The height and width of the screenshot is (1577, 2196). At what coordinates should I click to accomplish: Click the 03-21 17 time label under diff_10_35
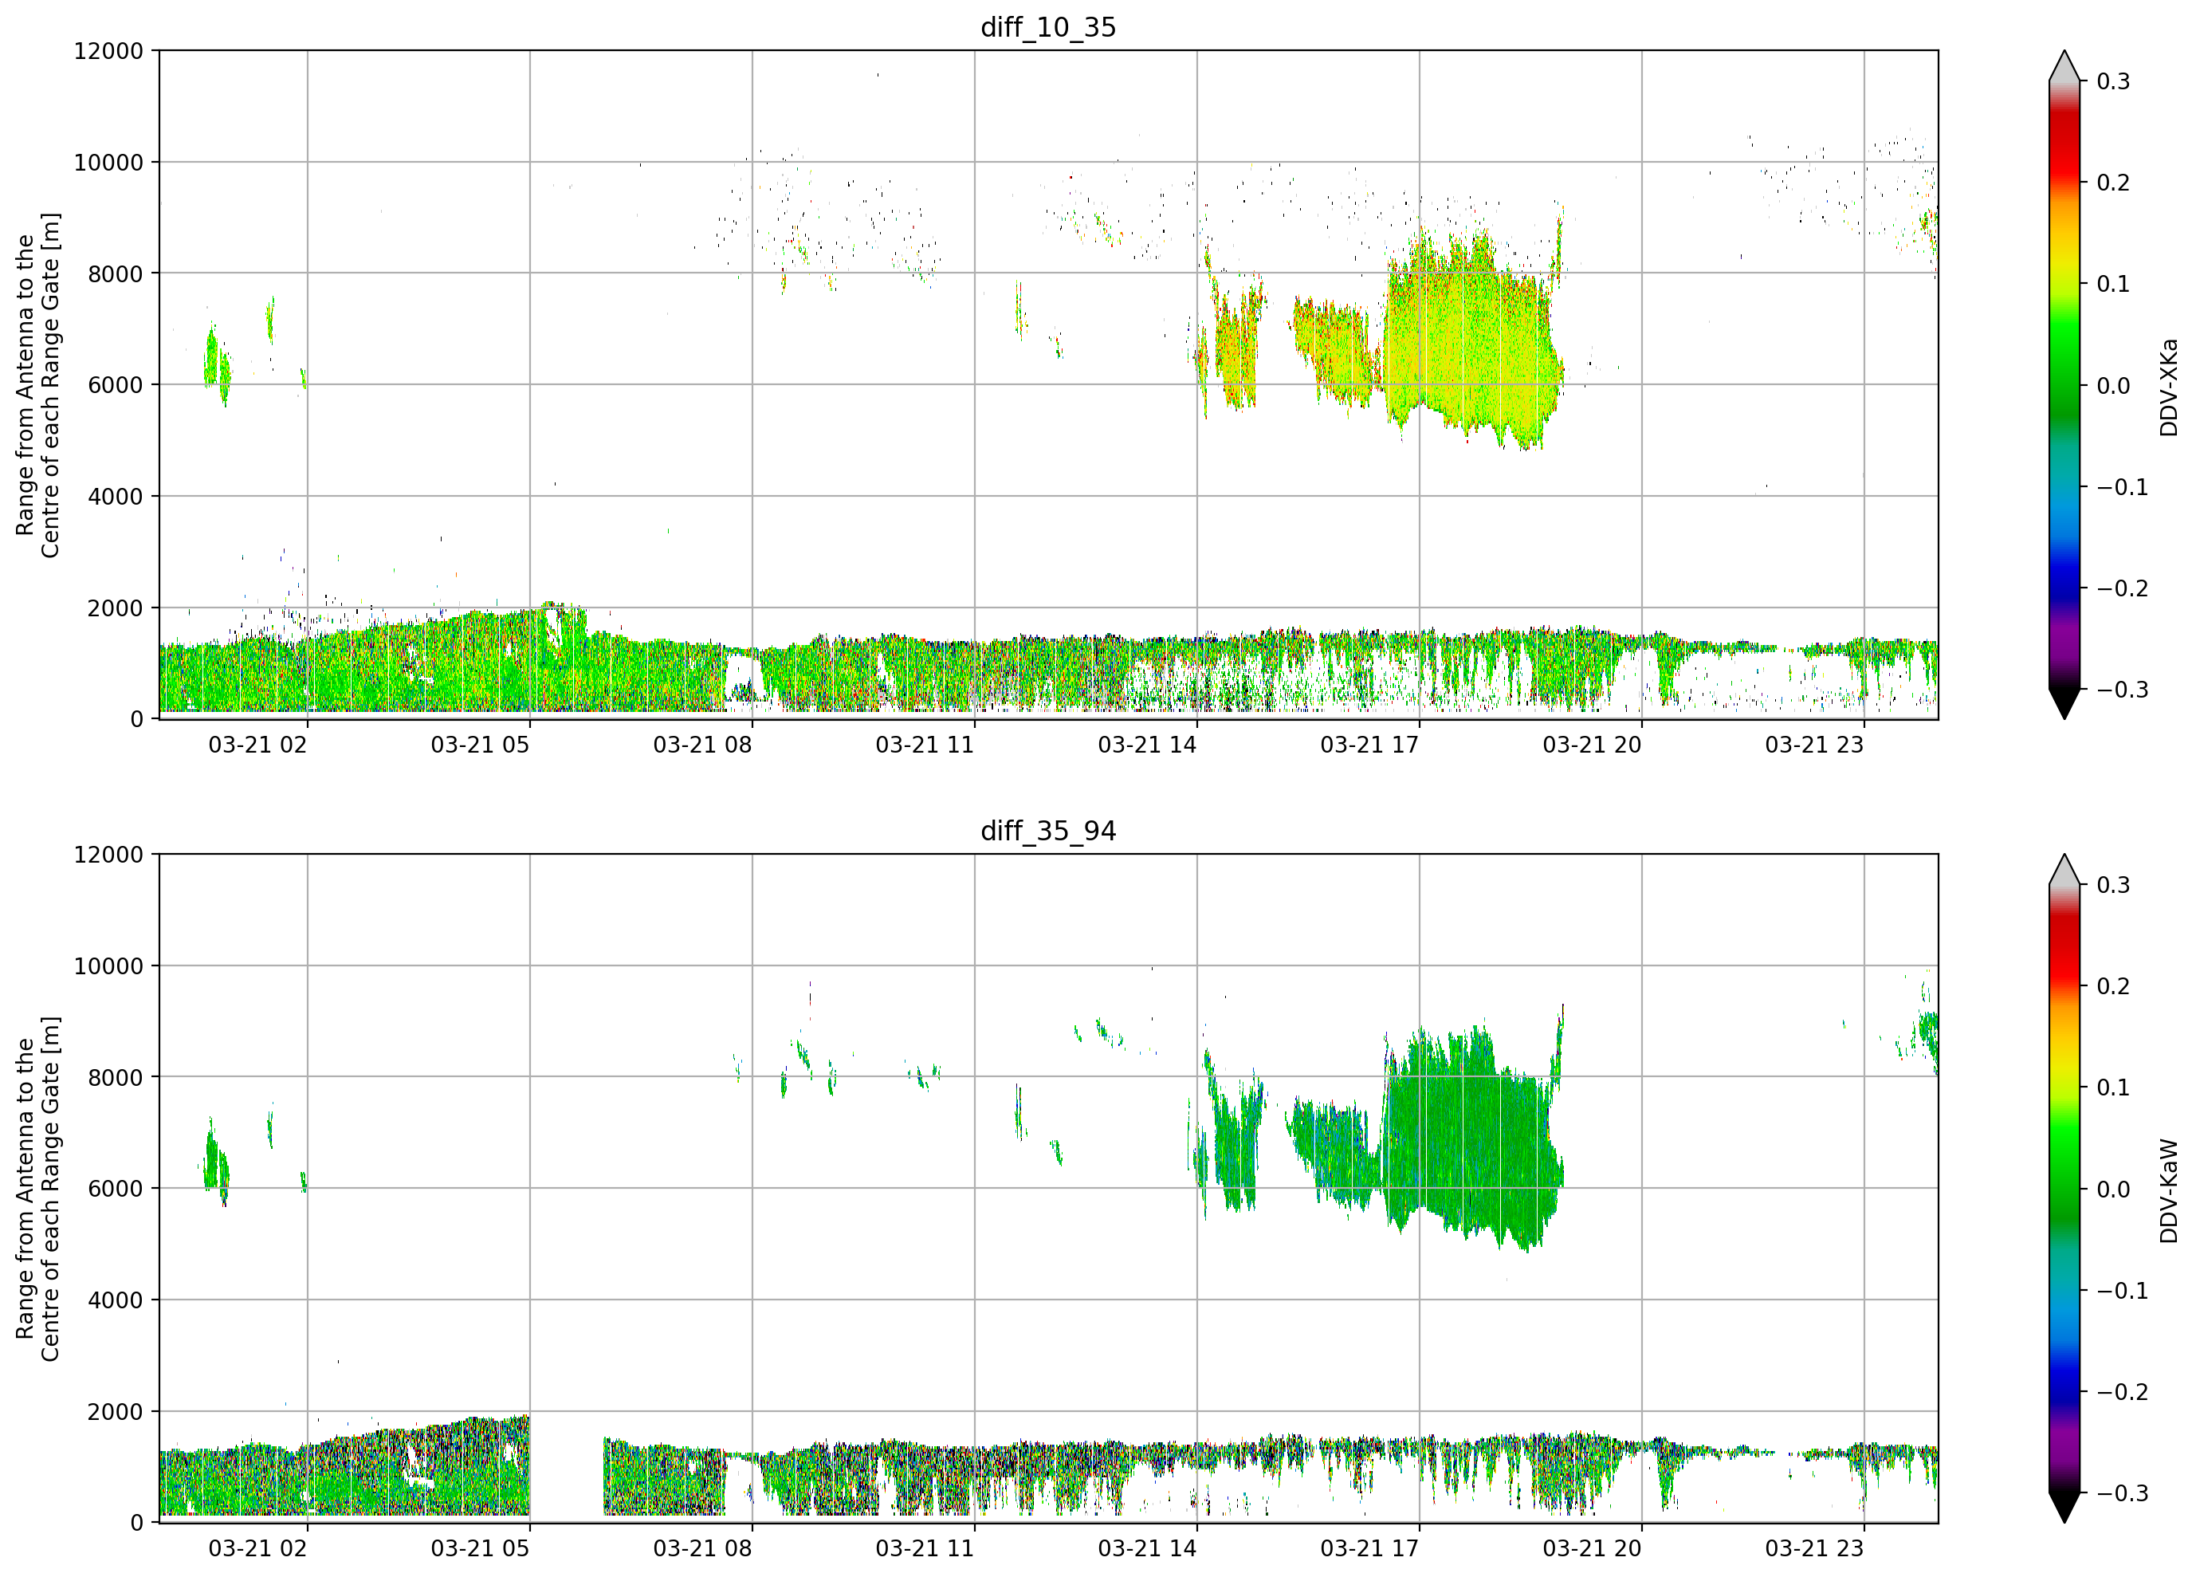1369,745
